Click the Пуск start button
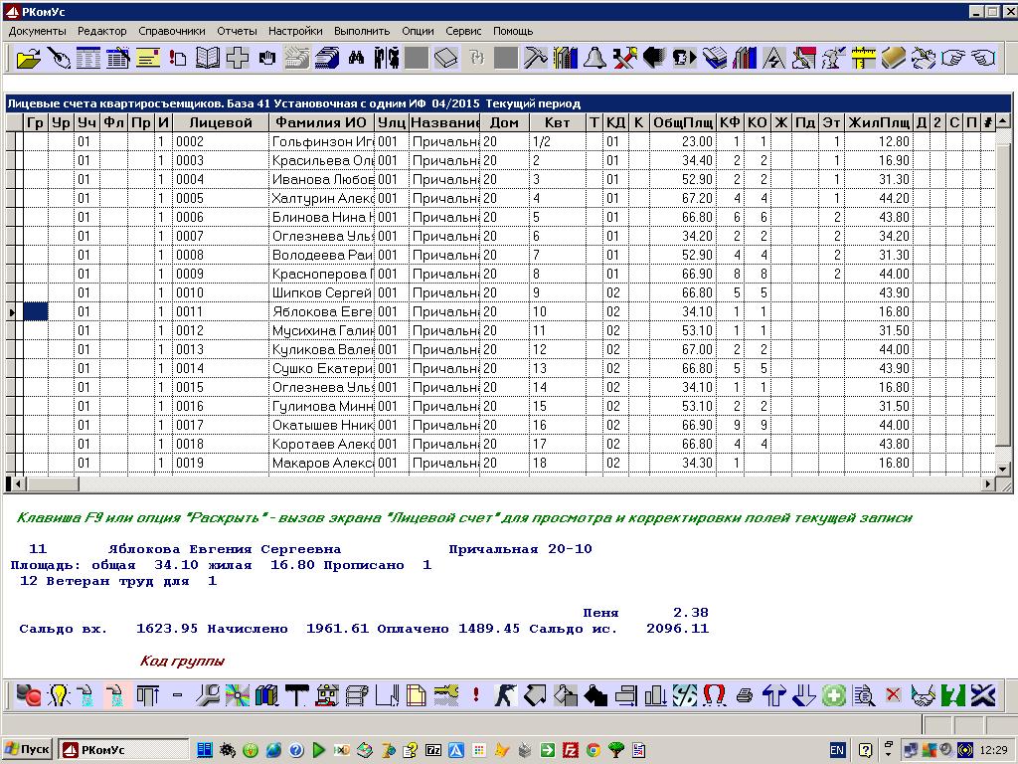Image resolution: width=1018 pixels, height=764 pixels. click(28, 749)
